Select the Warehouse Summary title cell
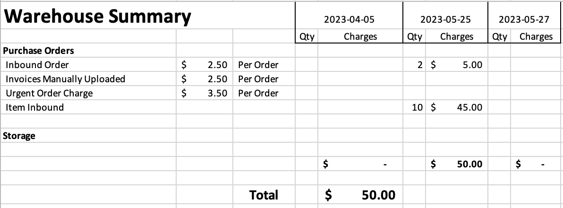The height and width of the screenshot is (208, 563). [x=97, y=17]
